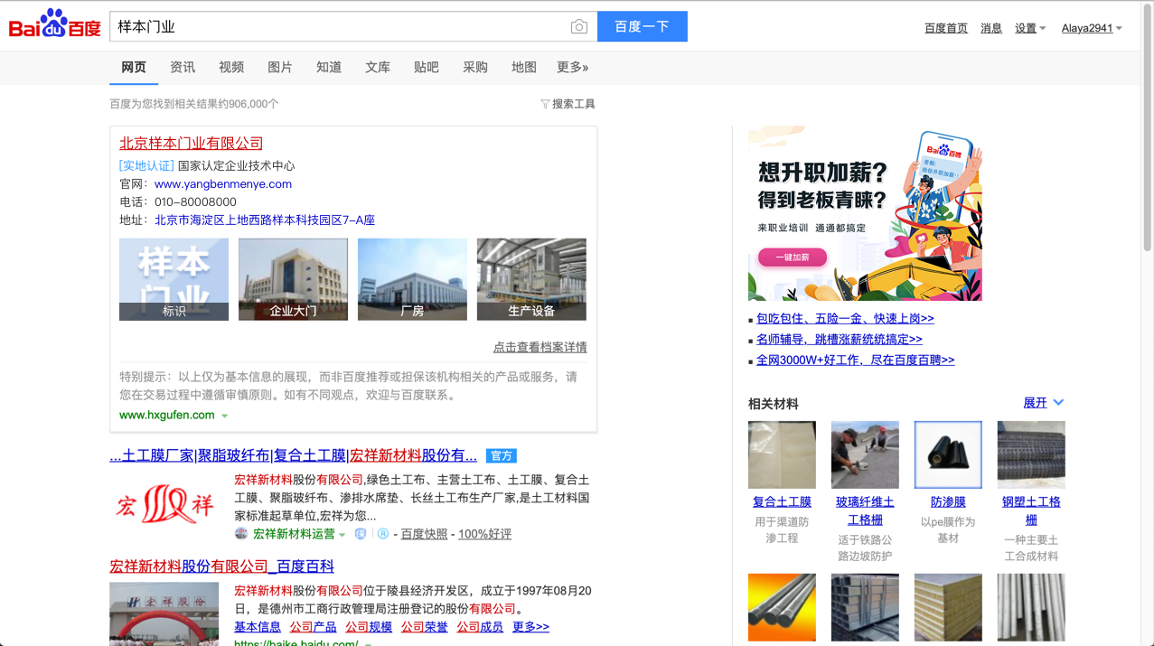
Task: Click the 防渗膜 material thumbnail
Action: 948,454
